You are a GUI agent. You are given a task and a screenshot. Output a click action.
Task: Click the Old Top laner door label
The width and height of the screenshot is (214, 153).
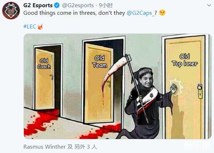[x=185, y=60]
